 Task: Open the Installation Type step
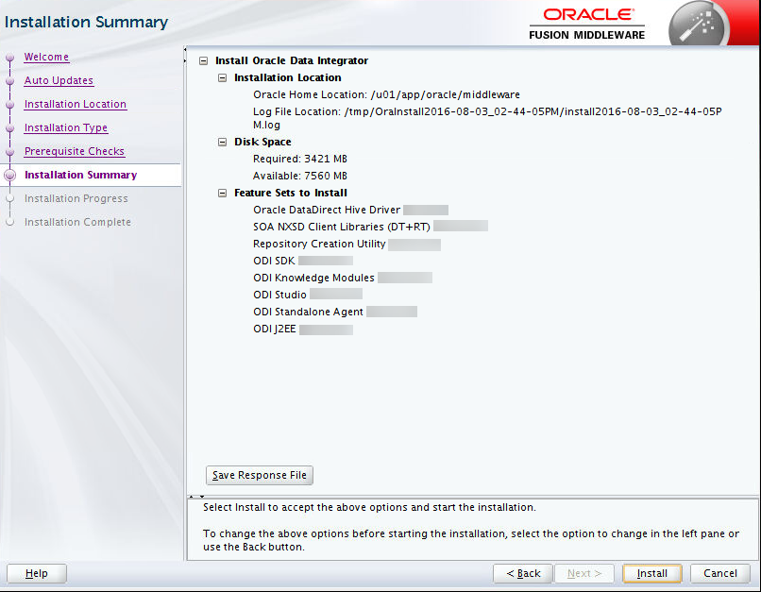point(66,127)
